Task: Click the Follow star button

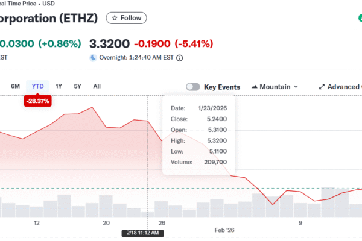Action: 126,18
